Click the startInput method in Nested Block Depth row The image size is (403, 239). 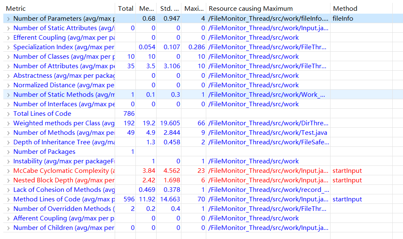347,180
